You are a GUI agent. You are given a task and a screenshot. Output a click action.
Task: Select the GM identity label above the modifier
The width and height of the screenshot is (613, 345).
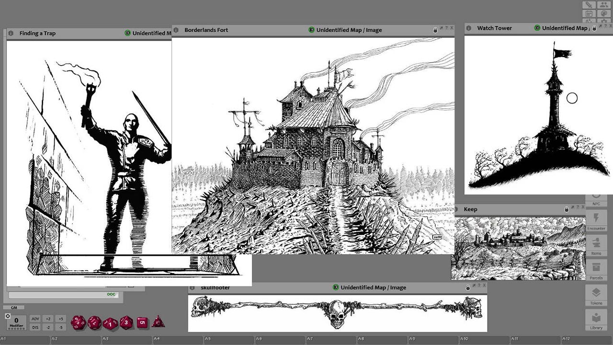point(14,307)
